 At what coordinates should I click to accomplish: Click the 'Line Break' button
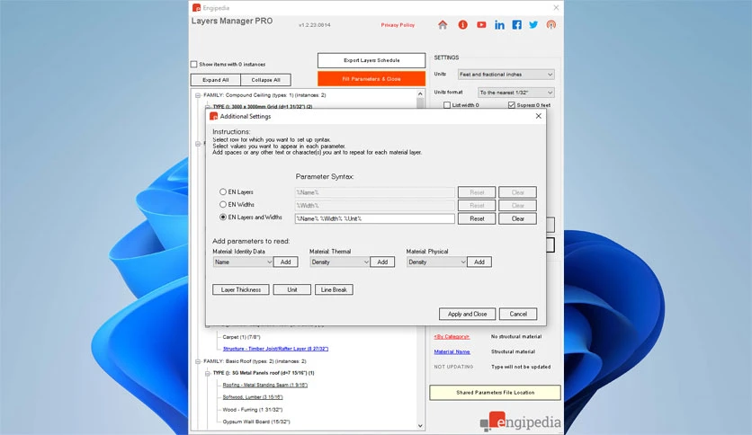coord(334,289)
